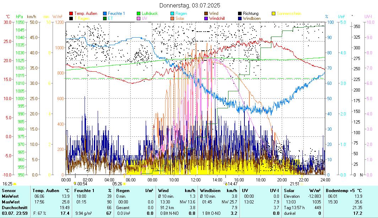Click the maximum temperature time 17:56
Viewport: 378px width, 218px height.
[39, 202]
